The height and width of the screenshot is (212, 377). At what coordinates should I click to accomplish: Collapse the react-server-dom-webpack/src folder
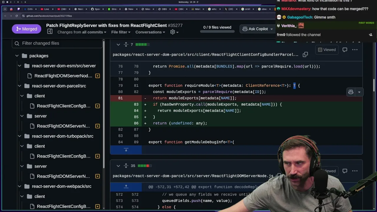coord(19,186)
